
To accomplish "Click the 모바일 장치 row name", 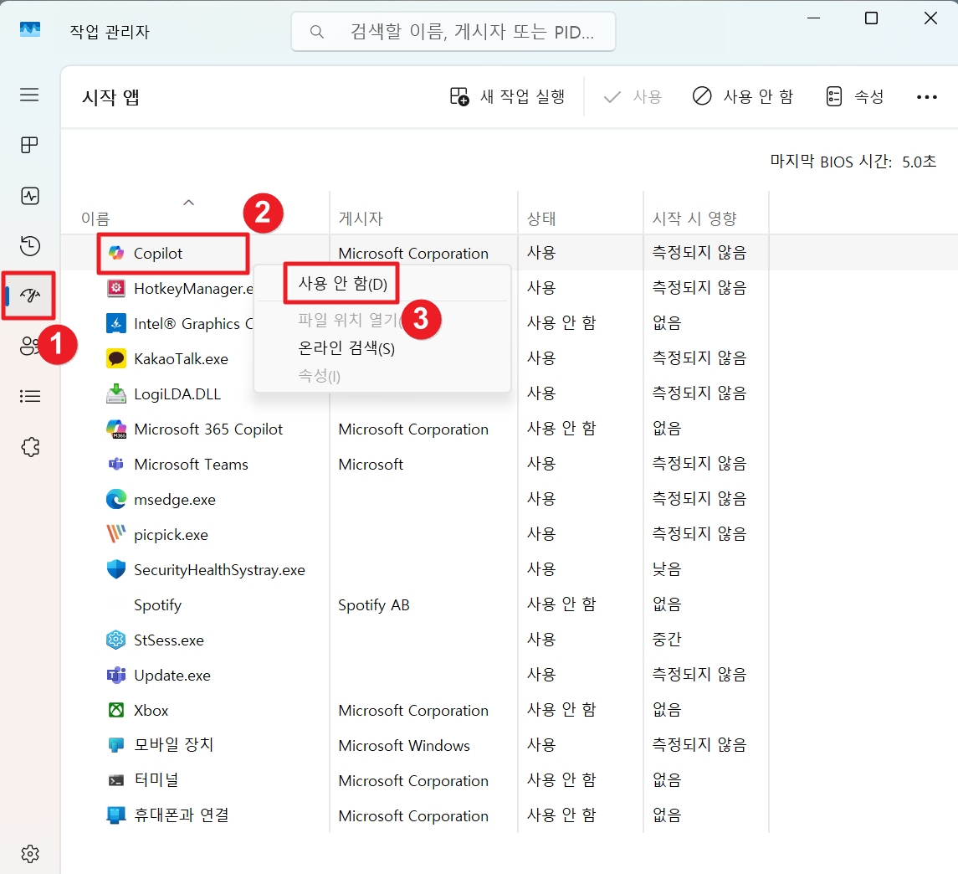I will tap(173, 745).
